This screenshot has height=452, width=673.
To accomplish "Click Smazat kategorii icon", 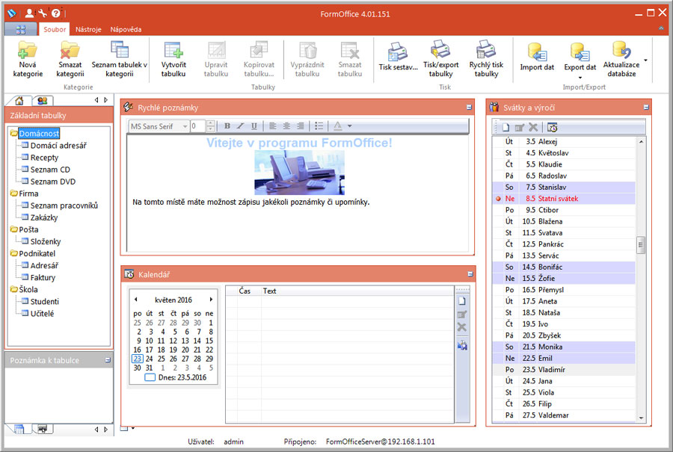I will (x=70, y=50).
